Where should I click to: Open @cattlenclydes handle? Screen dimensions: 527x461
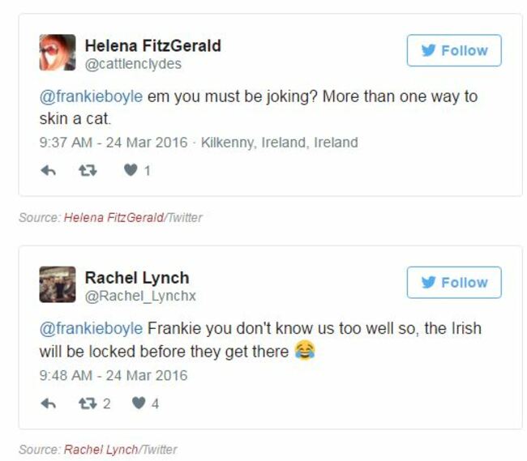[133, 64]
